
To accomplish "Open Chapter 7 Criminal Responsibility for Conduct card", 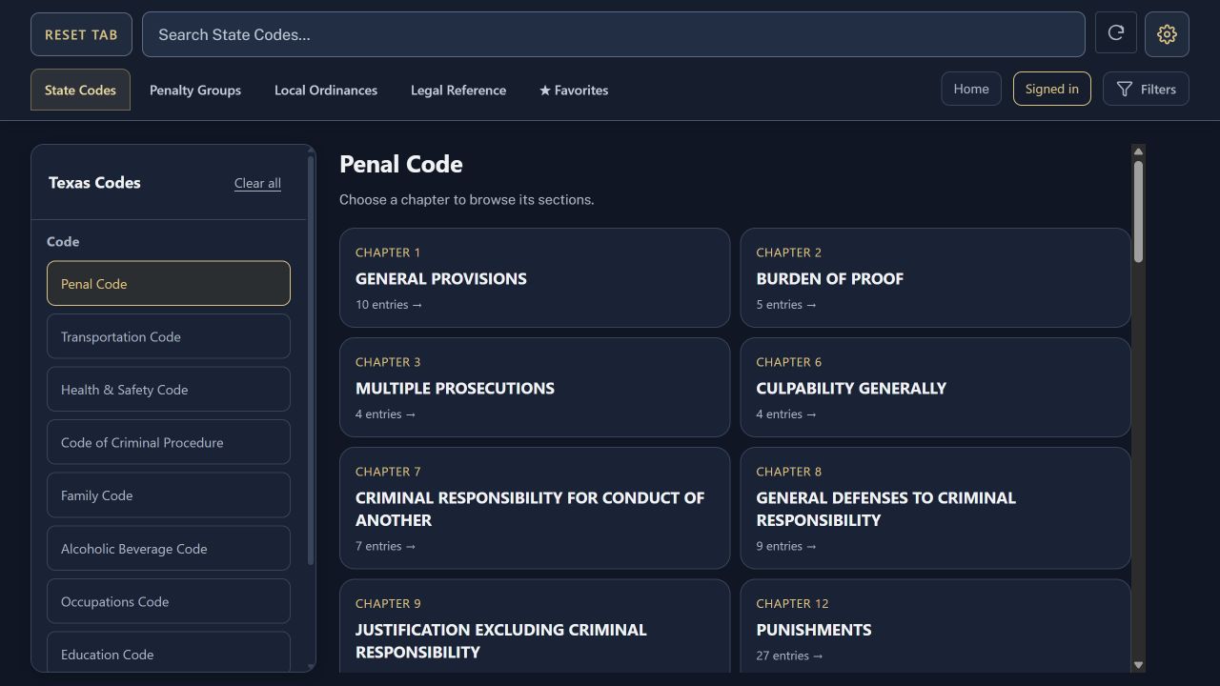I will pos(535,508).
